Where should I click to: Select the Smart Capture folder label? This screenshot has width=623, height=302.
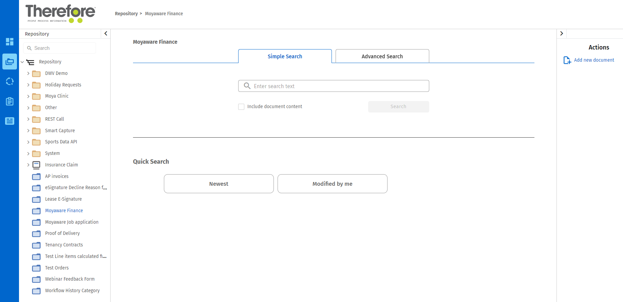tap(60, 130)
